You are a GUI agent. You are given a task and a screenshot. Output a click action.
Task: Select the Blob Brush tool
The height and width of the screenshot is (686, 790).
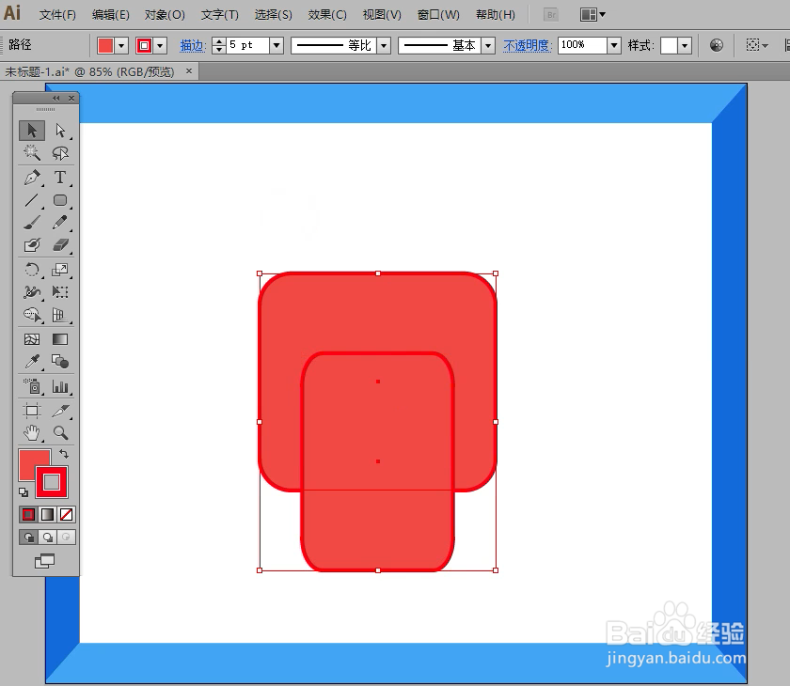pos(32,245)
